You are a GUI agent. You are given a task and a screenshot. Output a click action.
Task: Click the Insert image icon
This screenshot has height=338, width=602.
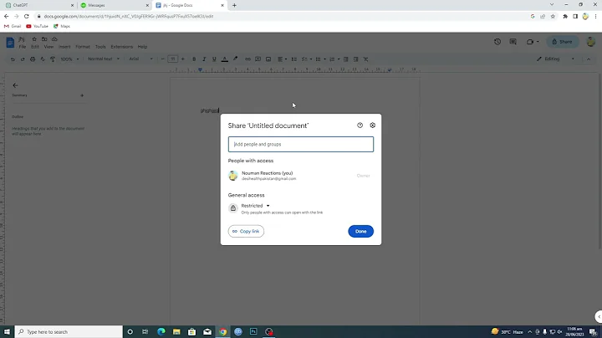click(268, 59)
